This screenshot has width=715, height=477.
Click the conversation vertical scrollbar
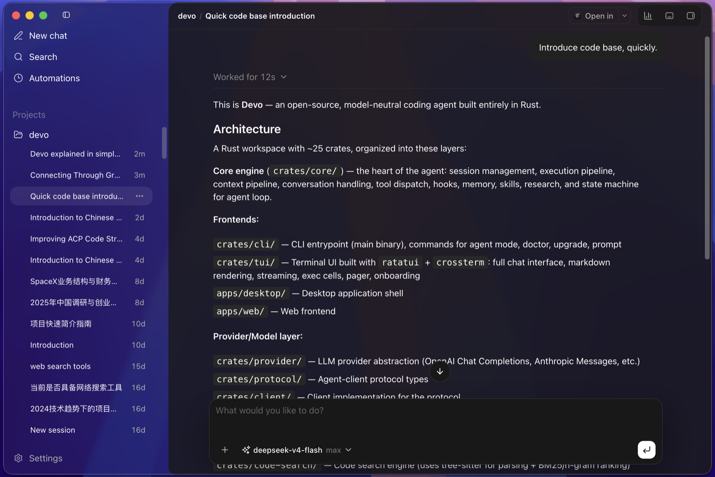pos(707,147)
